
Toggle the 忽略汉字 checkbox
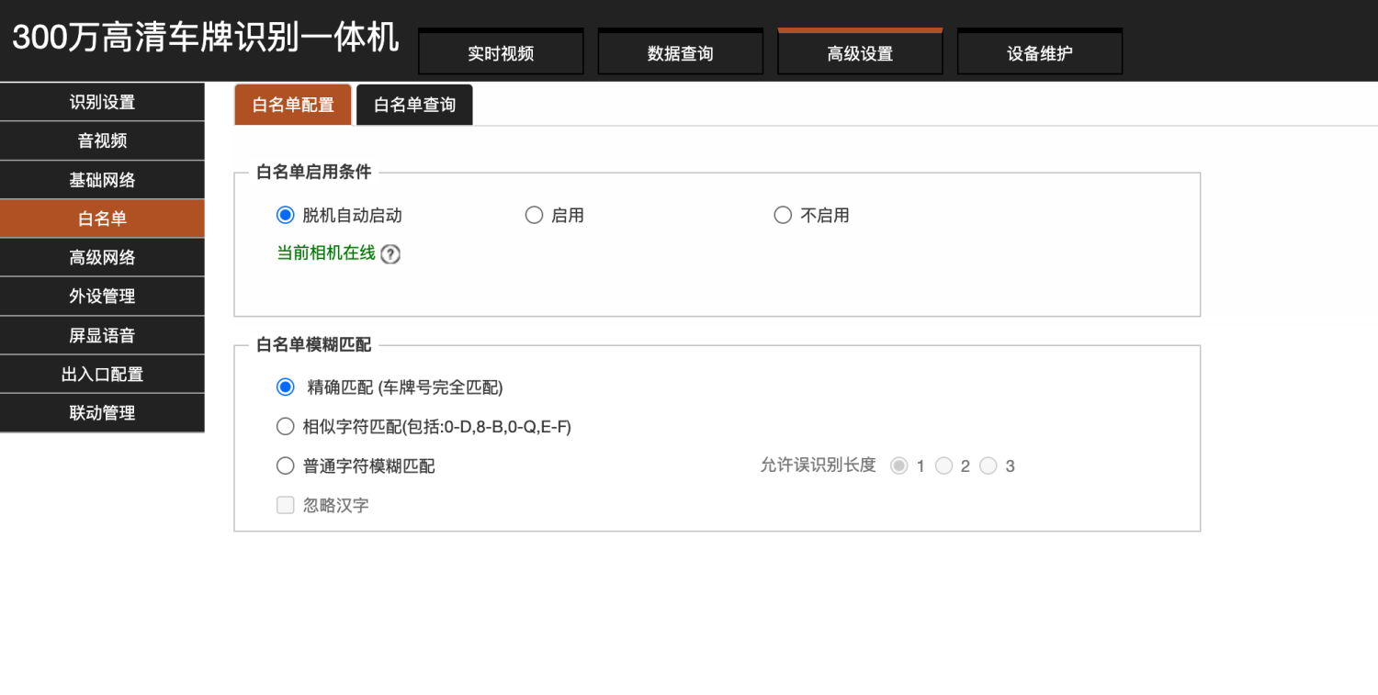coord(285,505)
